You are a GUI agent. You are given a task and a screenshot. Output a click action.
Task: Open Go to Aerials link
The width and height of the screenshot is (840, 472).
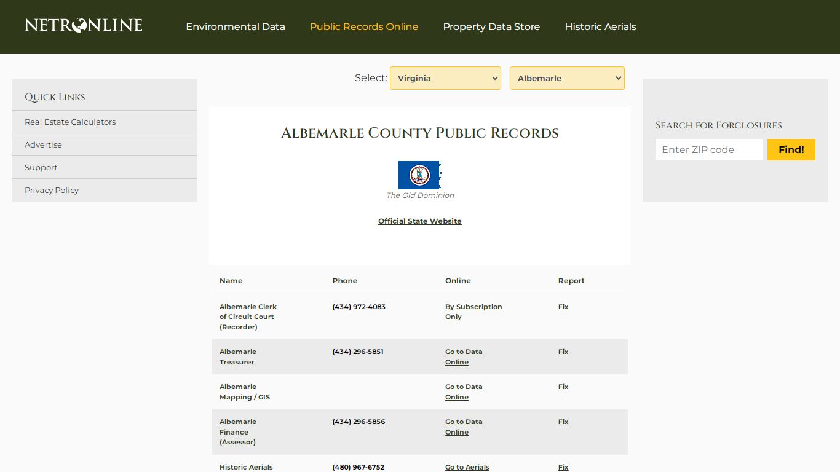[x=467, y=467]
